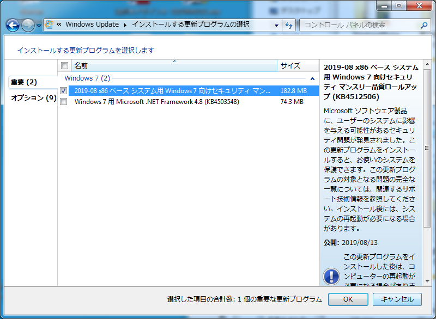Navigate to Windows Update breadcrumb

(x=92, y=24)
